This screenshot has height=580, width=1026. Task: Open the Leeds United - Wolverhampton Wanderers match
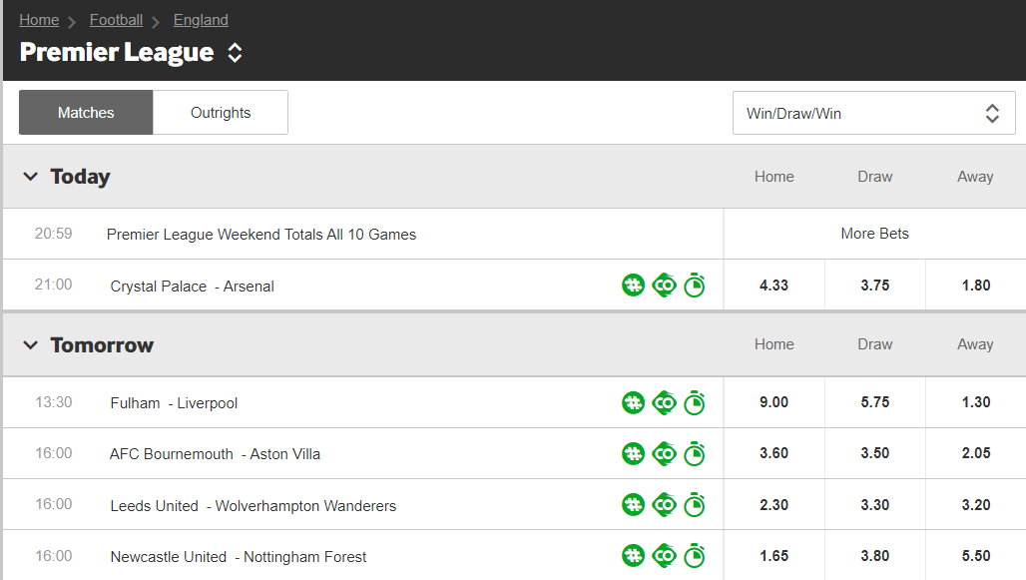pyautogui.click(x=254, y=506)
